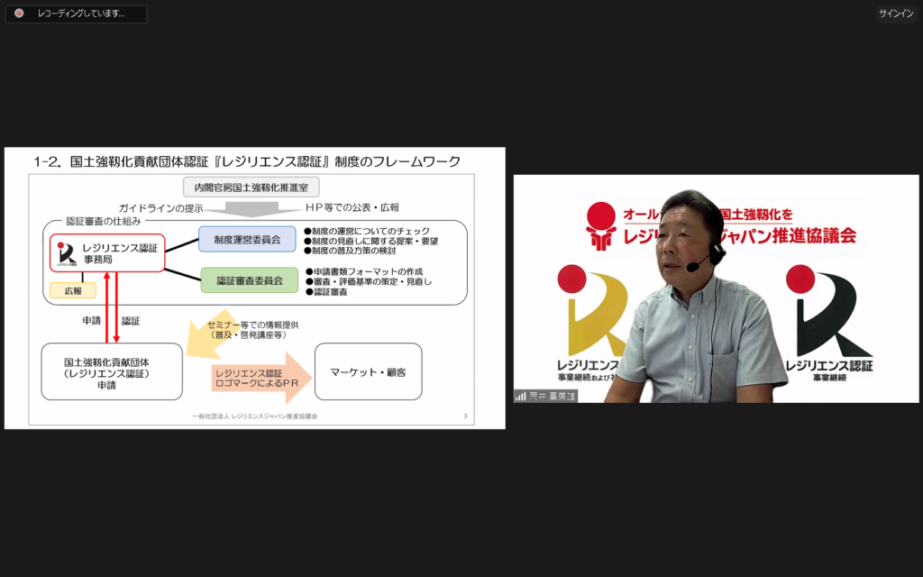Click the レコーディングしています... recording status text
This screenshot has width=923, height=577.
pos(81,14)
